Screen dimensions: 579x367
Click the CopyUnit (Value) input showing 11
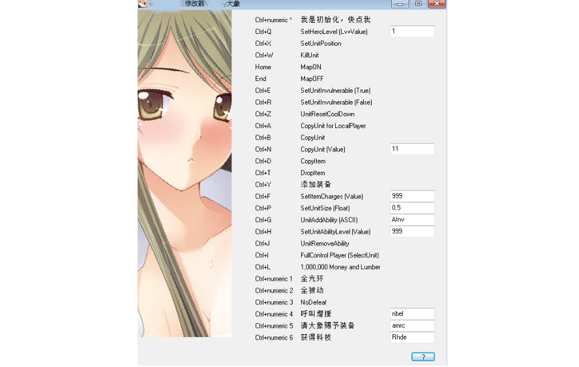(x=412, y=149)
